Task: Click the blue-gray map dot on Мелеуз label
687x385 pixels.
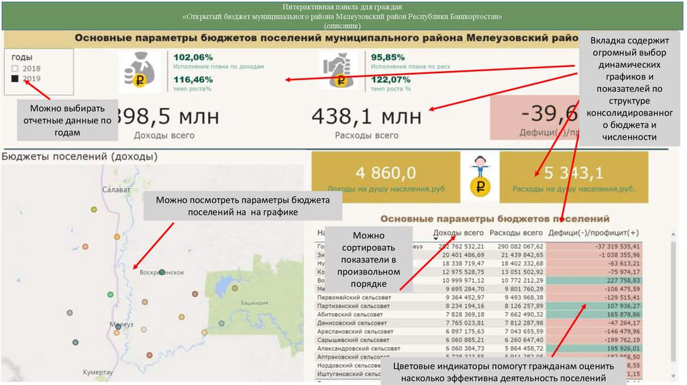Action: coord(118,327)
